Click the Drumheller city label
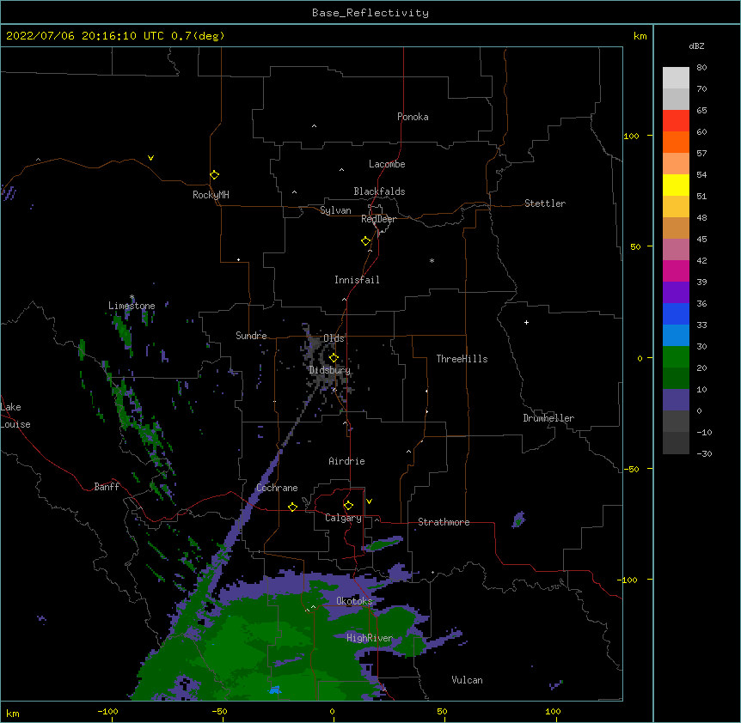The height and width of the screenshot is (723, 741). click(548, 418)
